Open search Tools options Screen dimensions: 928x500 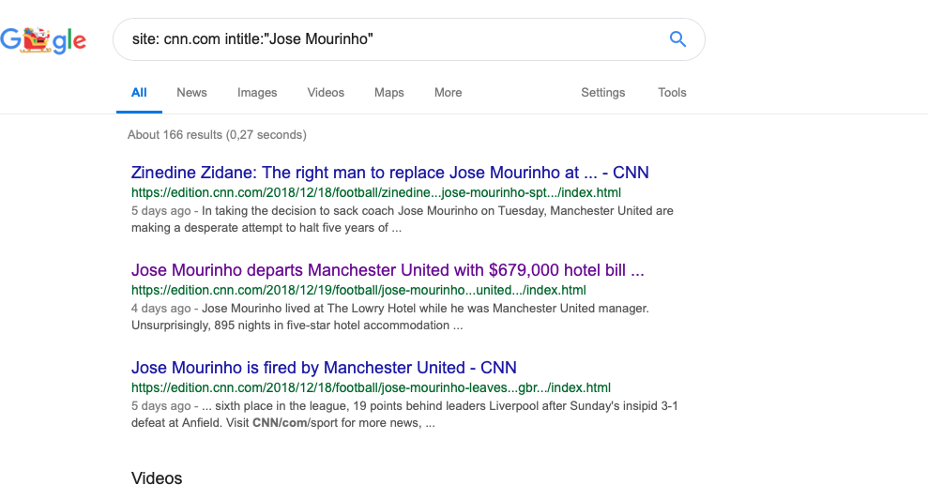tap(672, 93)
